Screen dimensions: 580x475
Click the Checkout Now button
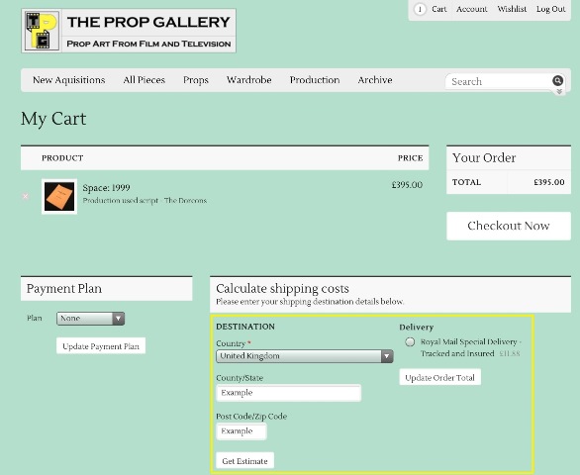click(509, 226)
